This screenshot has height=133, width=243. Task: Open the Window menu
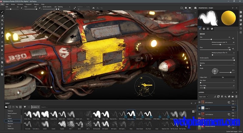(20, 4)
